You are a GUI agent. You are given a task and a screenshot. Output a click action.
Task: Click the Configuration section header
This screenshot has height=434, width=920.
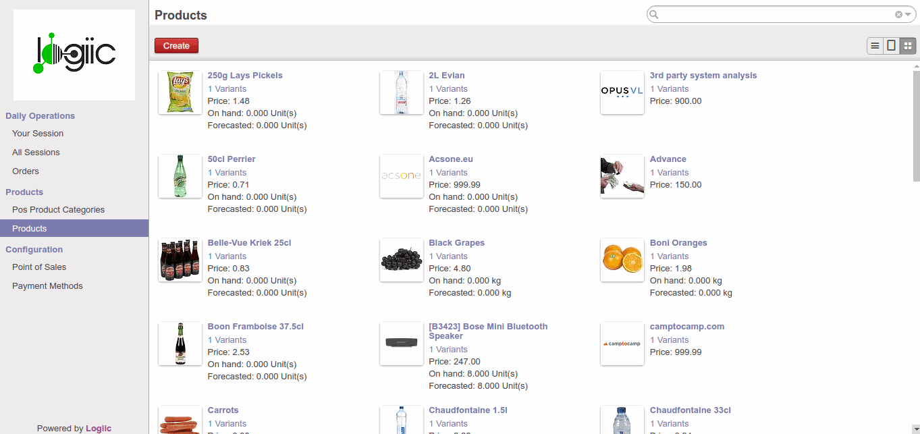click(x=34, y=250)
